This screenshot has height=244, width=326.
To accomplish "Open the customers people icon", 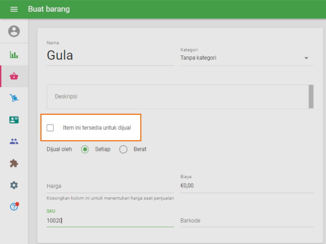I will 14,142.
